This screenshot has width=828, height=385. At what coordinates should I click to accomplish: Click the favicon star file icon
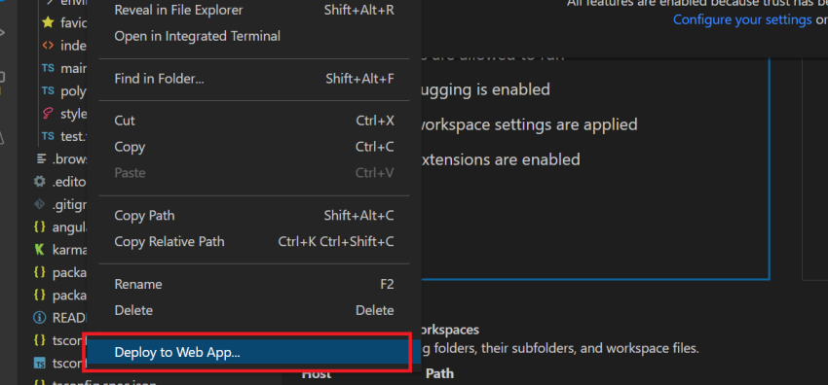(48, 23)
